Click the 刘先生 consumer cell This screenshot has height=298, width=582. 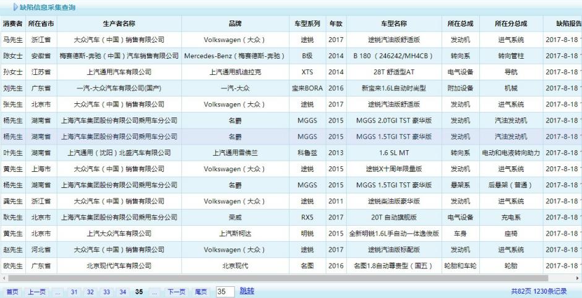click(x=13, y=88)
